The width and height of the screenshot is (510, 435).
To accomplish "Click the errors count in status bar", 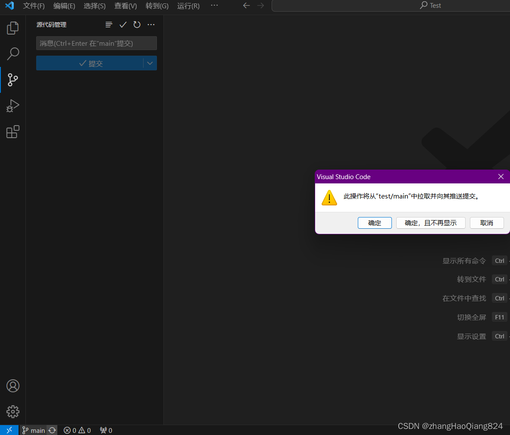I will pos(69,430).
